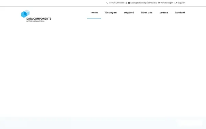Follow the Support link in top bar

click(x=181, y=3)
